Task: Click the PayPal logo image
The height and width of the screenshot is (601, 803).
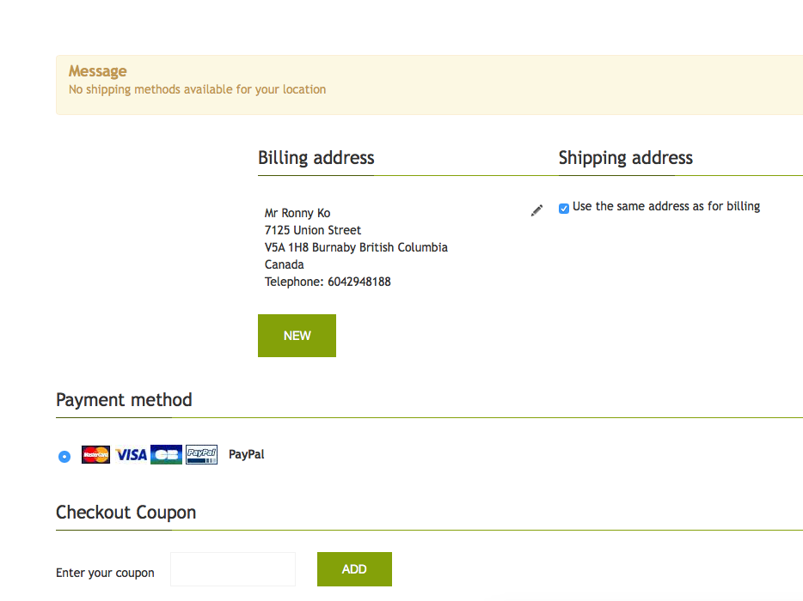Action: pos(201,455)
